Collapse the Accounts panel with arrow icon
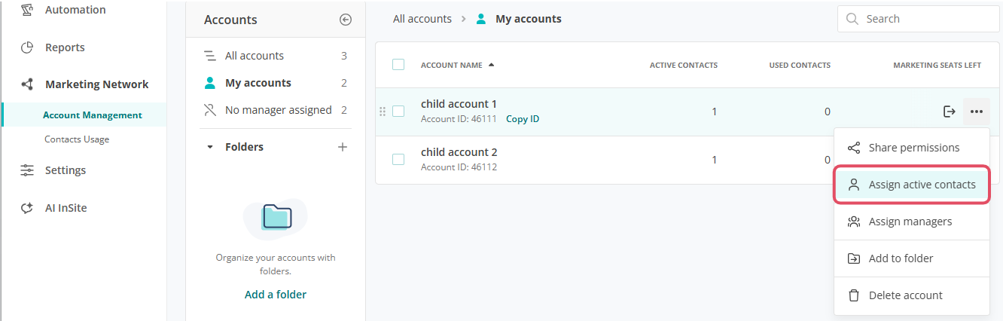 click(346, 20)
